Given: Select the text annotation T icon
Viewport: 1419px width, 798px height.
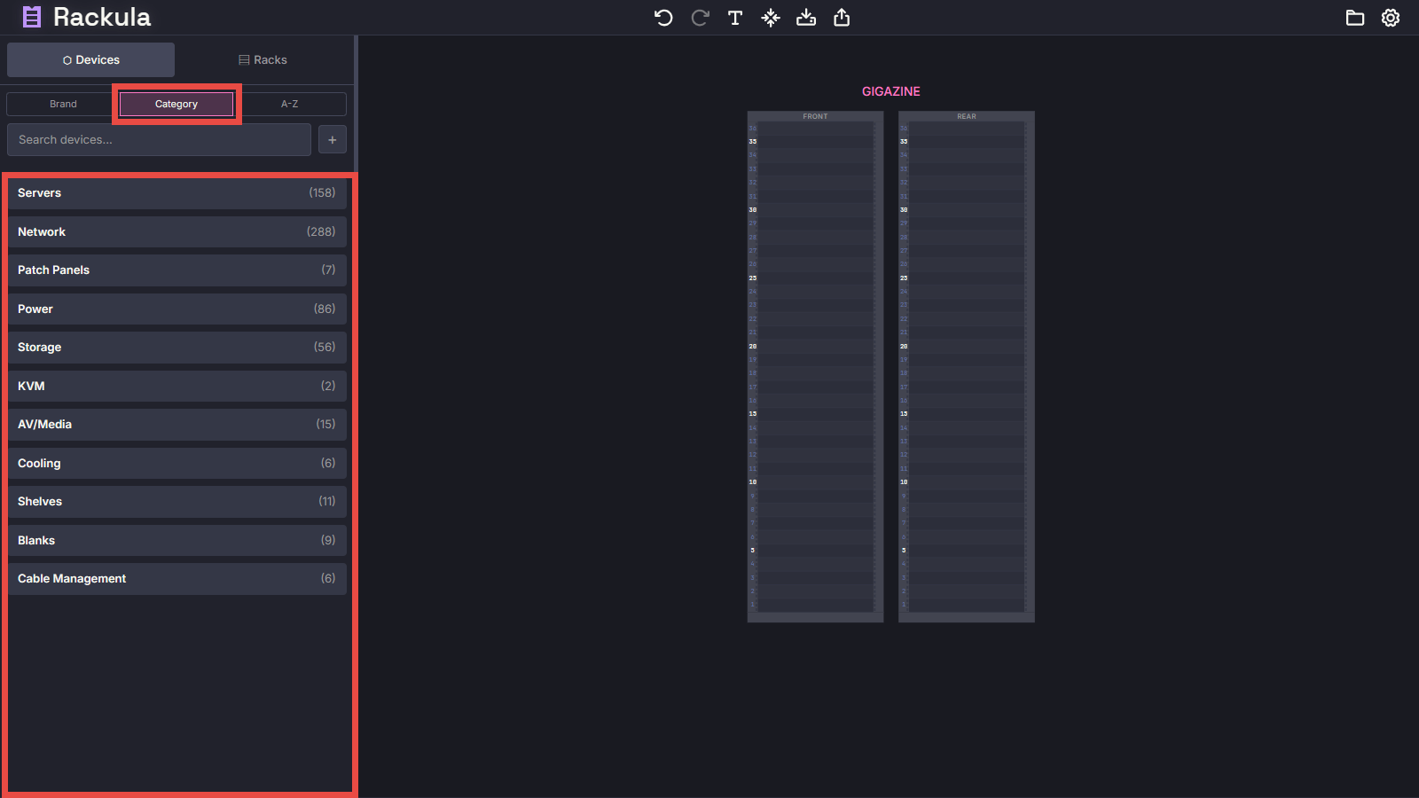Looking at the screenshot, I should (735, 18).
